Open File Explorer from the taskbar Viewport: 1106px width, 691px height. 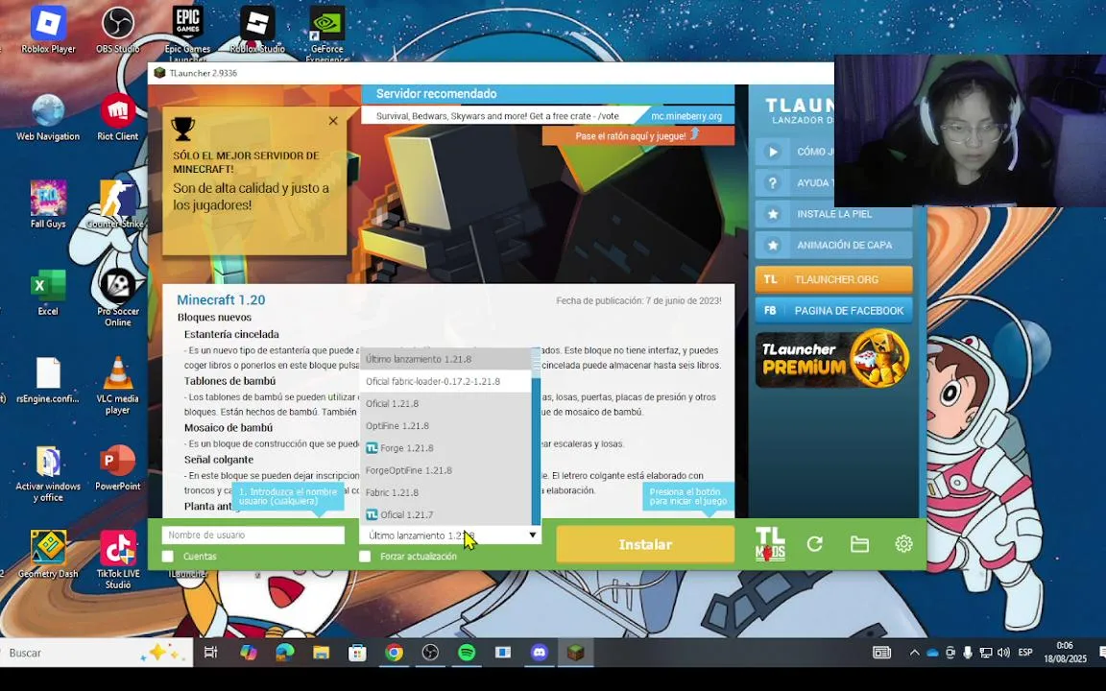pyautogui.click(x=321, y=653)
